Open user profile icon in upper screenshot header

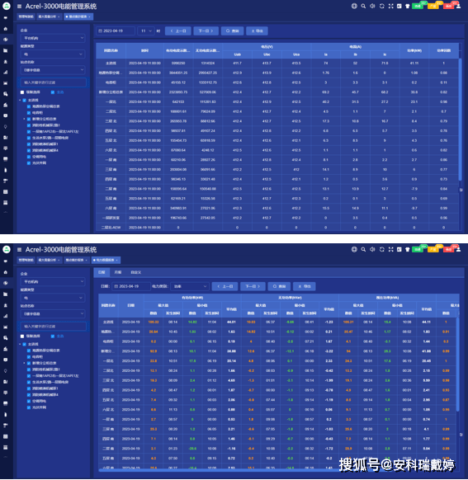pos(458,6)
